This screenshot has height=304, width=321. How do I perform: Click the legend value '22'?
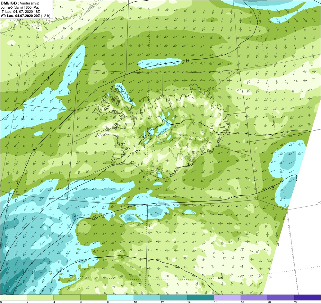point(296,302)
